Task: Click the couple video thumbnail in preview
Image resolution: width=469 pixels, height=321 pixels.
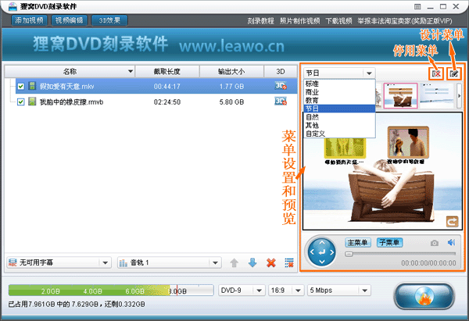Action: (408, 142)
